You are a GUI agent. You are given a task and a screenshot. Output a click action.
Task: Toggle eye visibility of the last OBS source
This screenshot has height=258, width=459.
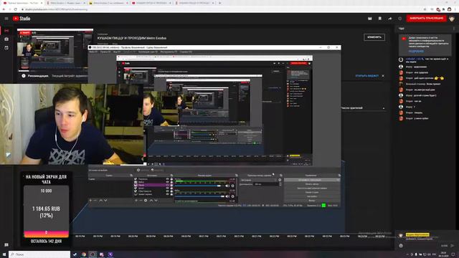(x=167, y=194)
